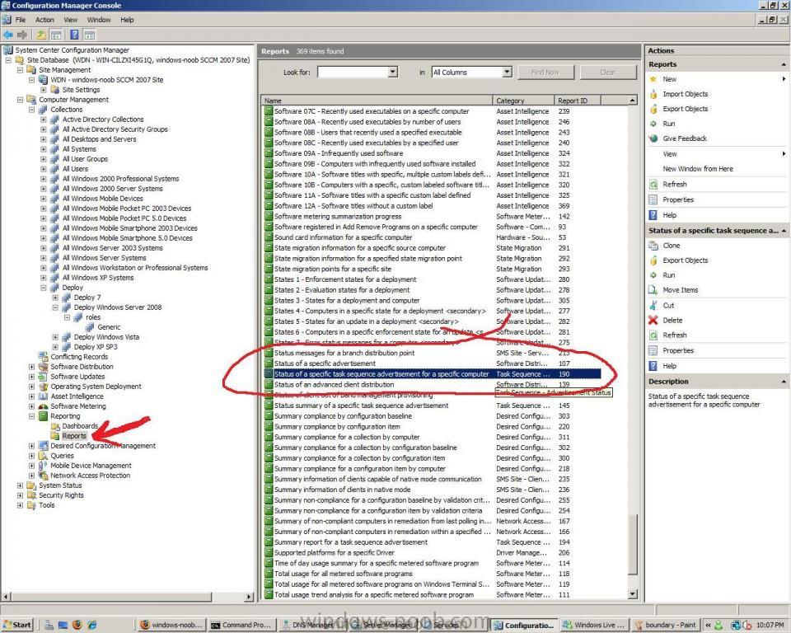Click the Clear button
The image size is (791, 633).
607,73
